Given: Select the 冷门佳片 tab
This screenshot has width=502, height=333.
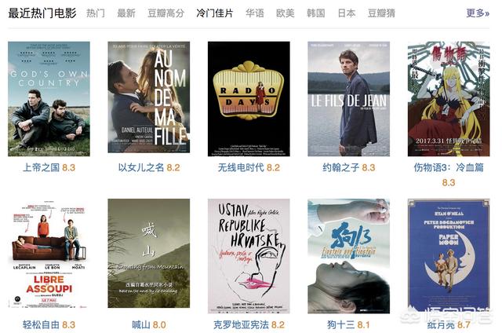Looking at the screenshot, I should click(x=215, y=13).
